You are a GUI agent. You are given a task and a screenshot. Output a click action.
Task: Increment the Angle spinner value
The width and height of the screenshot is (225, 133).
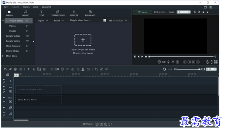click(x=189, y=11)
